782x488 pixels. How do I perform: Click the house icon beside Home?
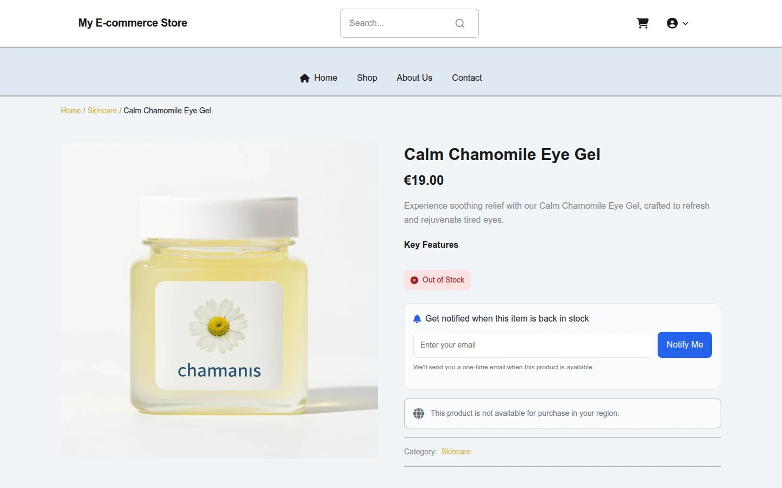[305, 78]
